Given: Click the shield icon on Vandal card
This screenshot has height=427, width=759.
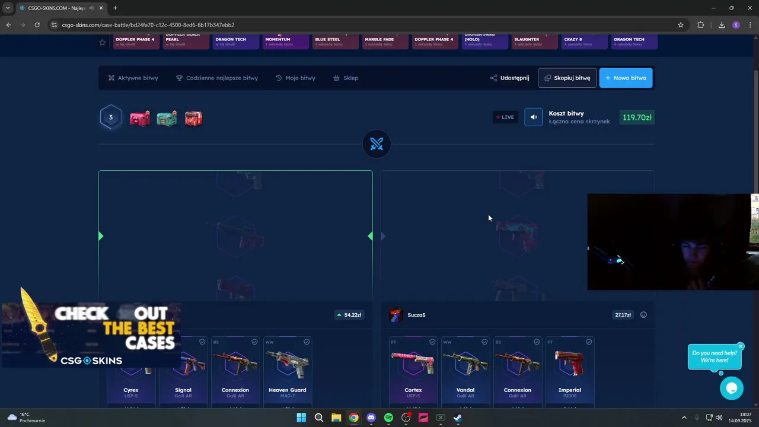Looking at the screenshot, I should point(484,342).
